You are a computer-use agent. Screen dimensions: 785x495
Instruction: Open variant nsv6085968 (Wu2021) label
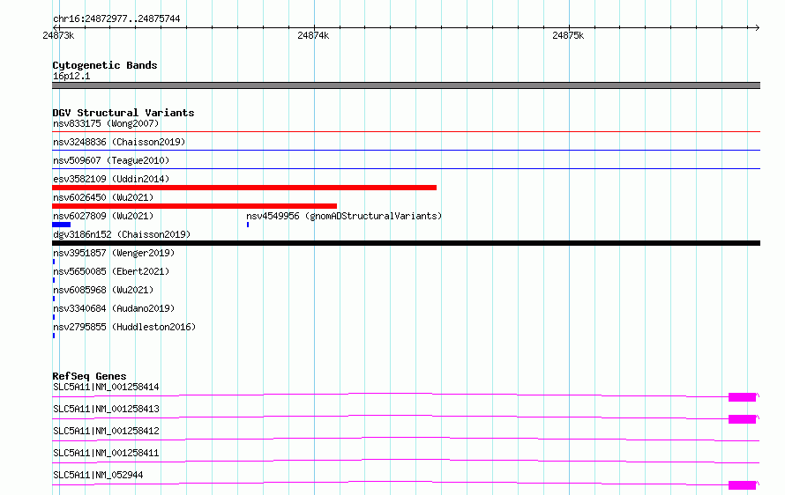(103, 290)
